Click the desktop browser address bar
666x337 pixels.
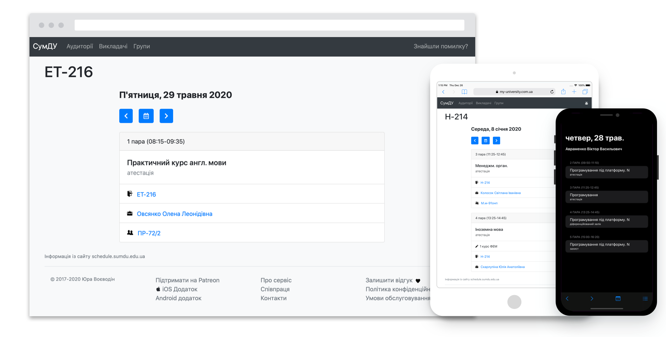pos(269,25)
